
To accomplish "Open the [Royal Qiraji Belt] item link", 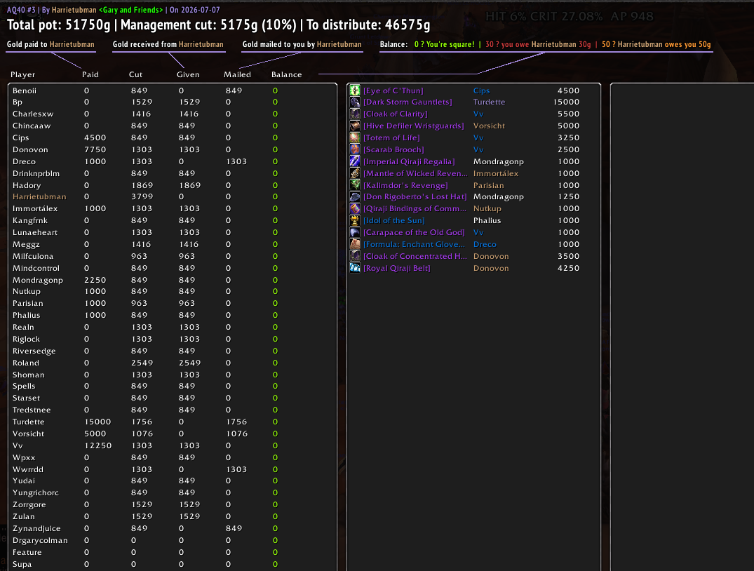I will 397,269.
